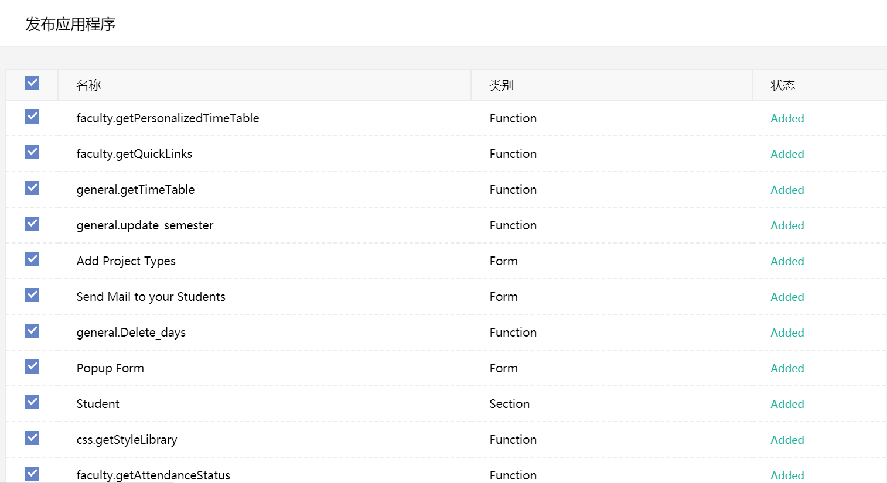Image resolution: width=887 pixels, height=483 pixels.
Task: Click the Added status for Popup Form
Action: [x=787, y=368]
